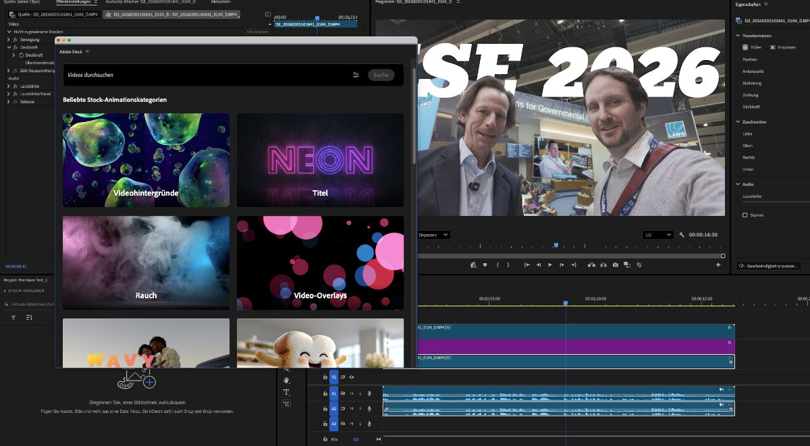
Task: Toggle the A2 track lock
Action: (x=325, y=409)
